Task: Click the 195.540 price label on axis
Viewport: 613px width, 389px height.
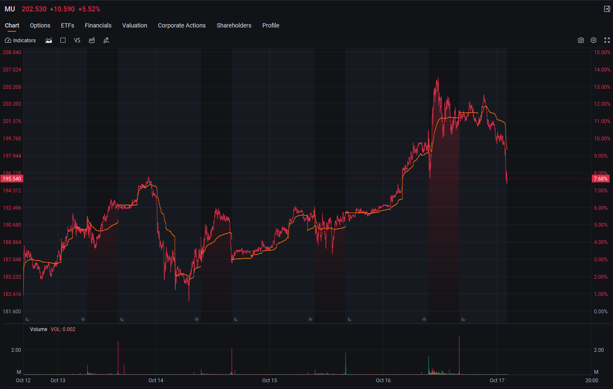Action: click(x=12, y=179)
